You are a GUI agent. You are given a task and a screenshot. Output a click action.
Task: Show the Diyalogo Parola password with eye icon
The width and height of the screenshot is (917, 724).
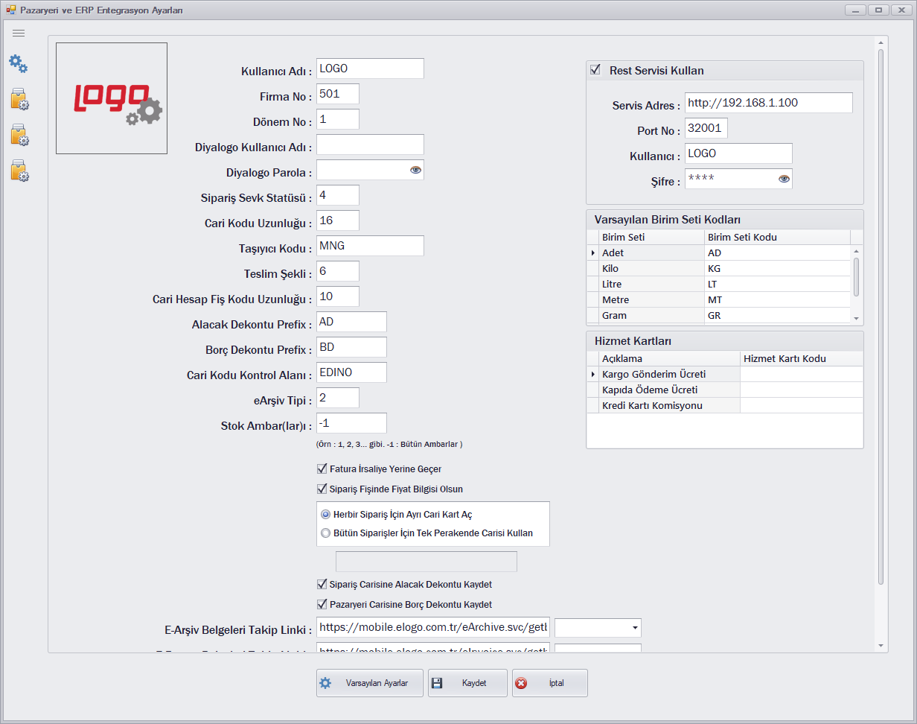point(415,170)
